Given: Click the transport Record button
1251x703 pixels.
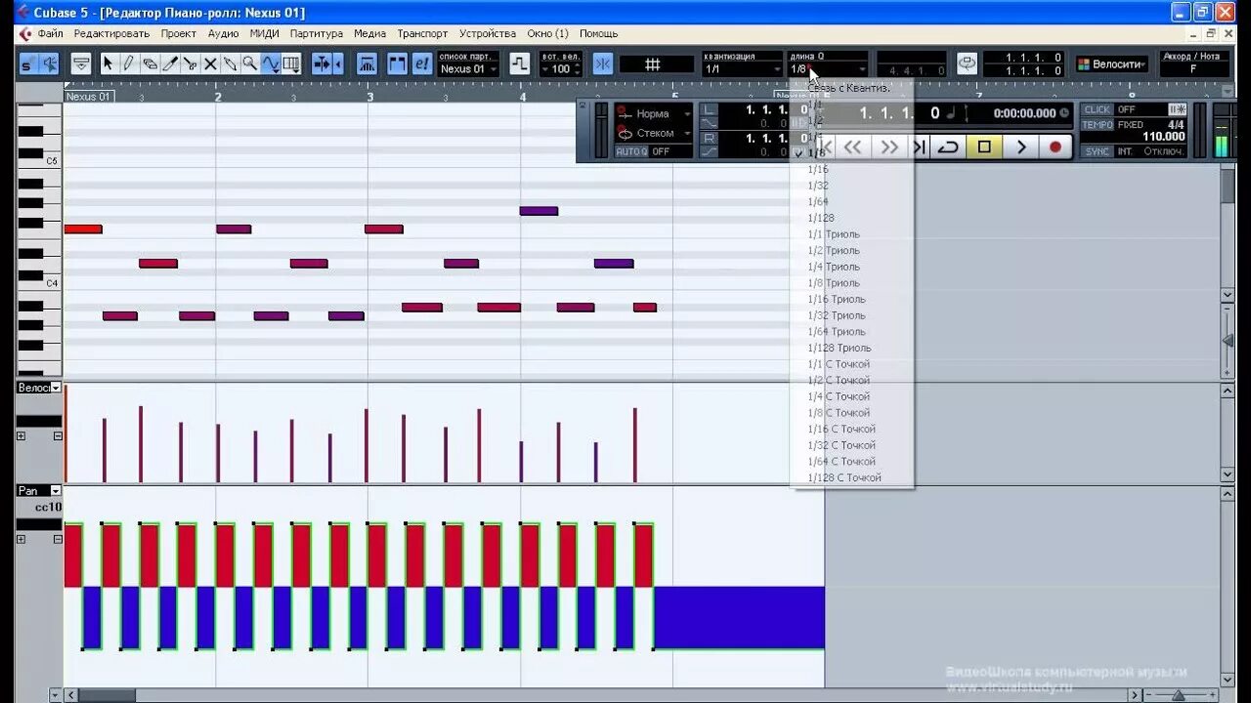Looking at the screenshot, I should (x=1056, y=146).
